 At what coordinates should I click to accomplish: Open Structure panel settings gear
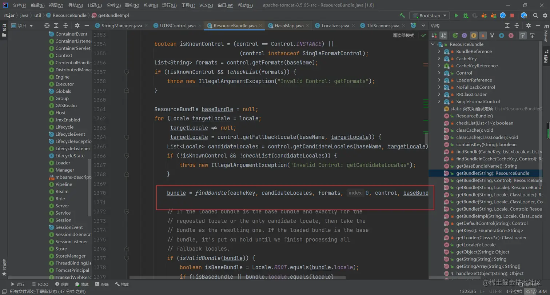[529, 25]
